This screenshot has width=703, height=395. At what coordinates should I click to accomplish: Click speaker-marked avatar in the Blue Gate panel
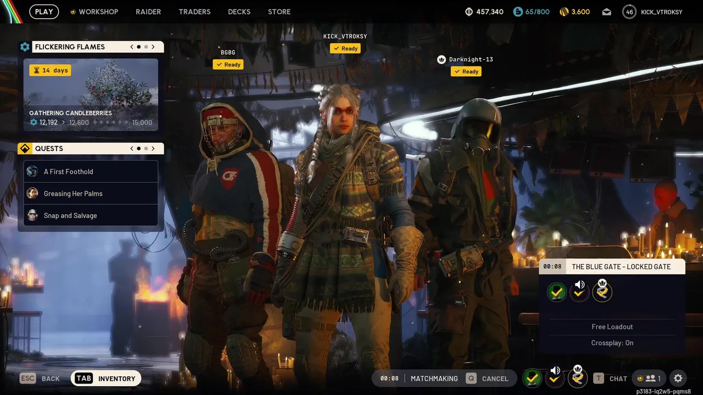(579, 291)
